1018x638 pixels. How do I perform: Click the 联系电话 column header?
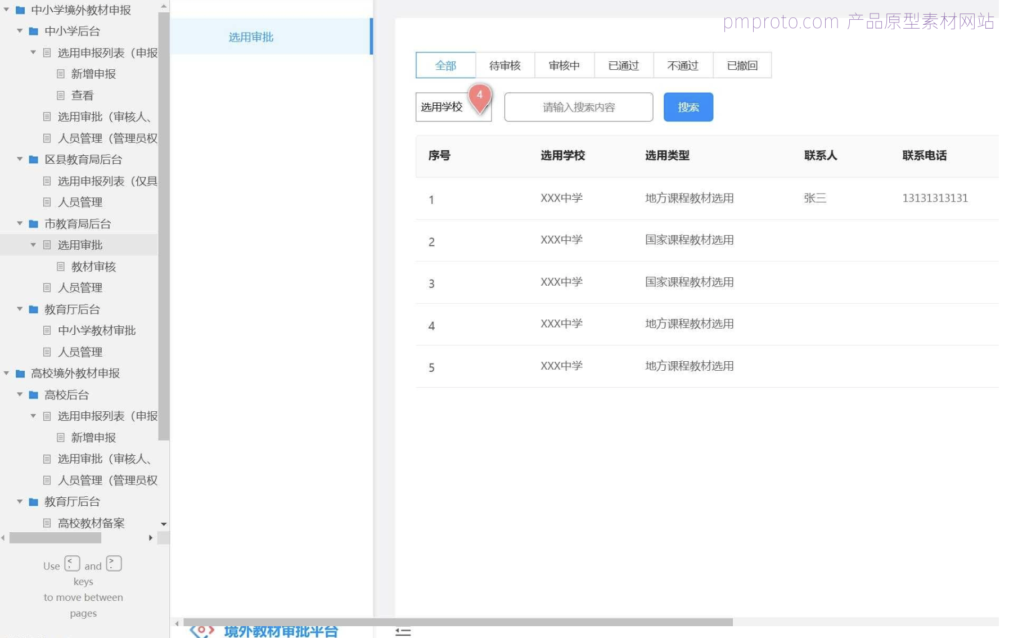pyautogui.click(x=924, y=155)
